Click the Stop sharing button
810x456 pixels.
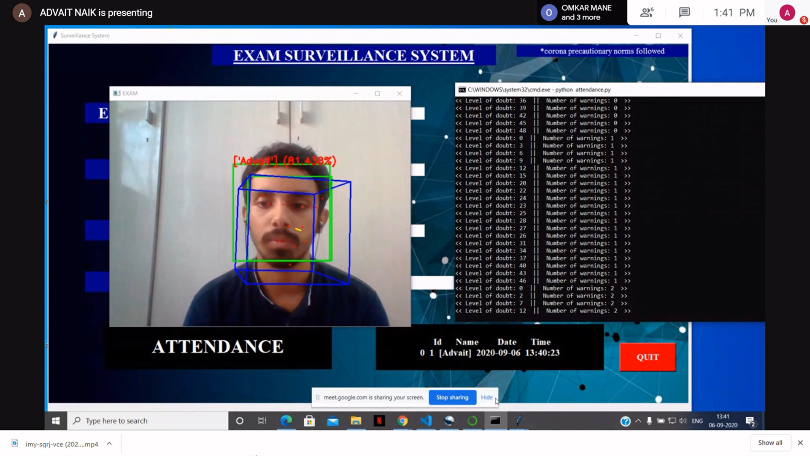click(452, 397)
